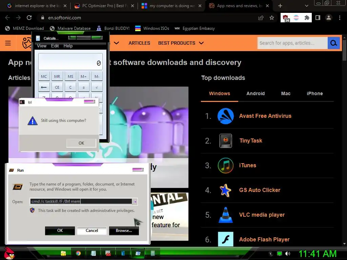347x260 pixels.
Task: Expand the Run dialog Open combo dropdown
Action: click(135, 201)
